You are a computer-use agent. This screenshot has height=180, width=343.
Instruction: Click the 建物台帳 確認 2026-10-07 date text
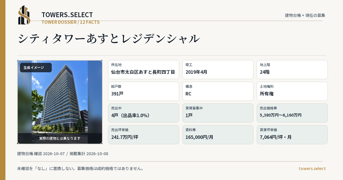(41, 154)
